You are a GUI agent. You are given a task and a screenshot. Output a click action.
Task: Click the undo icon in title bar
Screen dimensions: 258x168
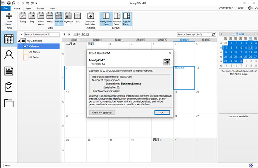click(28, 3)
